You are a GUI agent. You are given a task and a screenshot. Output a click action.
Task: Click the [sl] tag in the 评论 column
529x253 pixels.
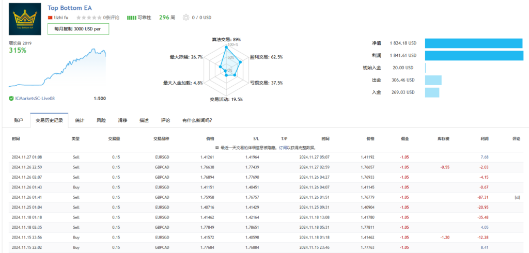click(x=517, y=197)
